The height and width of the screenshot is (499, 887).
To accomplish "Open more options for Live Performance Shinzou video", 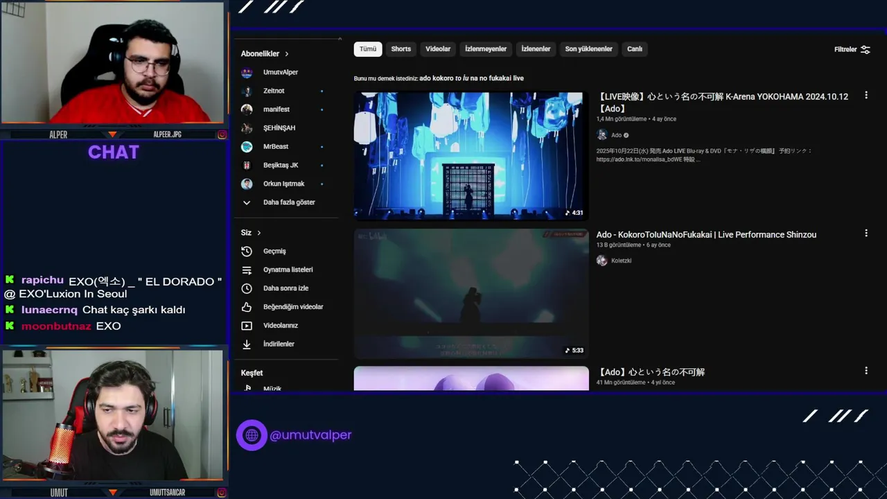I will coord(866,234).
